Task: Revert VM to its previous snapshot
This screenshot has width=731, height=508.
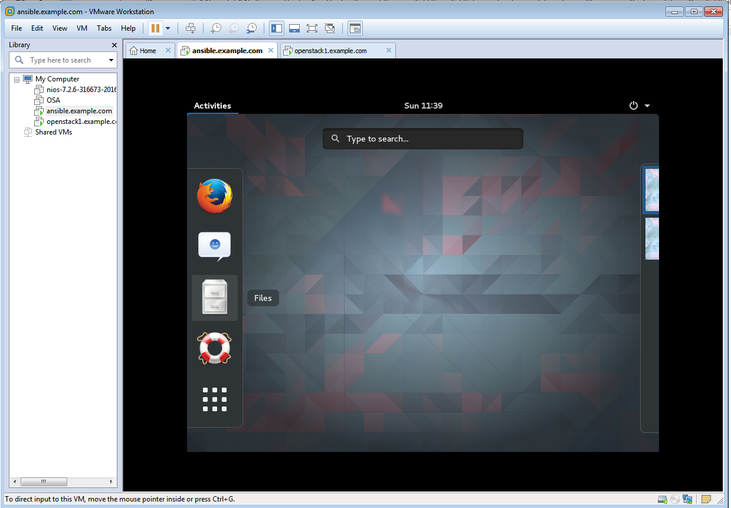Action: [234, 28]
